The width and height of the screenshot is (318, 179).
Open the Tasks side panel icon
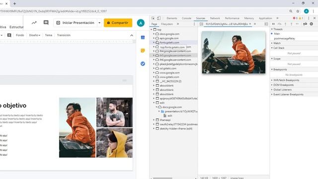(143, 64)
